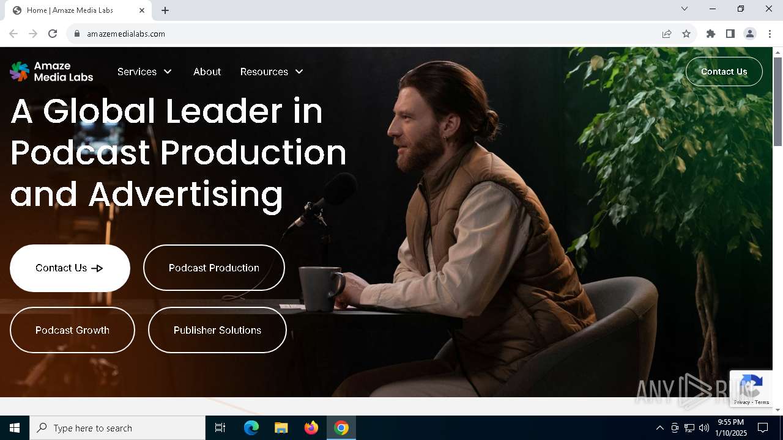Open tab search chevron in title bar
Viewport: 783px width, 440px height.
(685, 9)
